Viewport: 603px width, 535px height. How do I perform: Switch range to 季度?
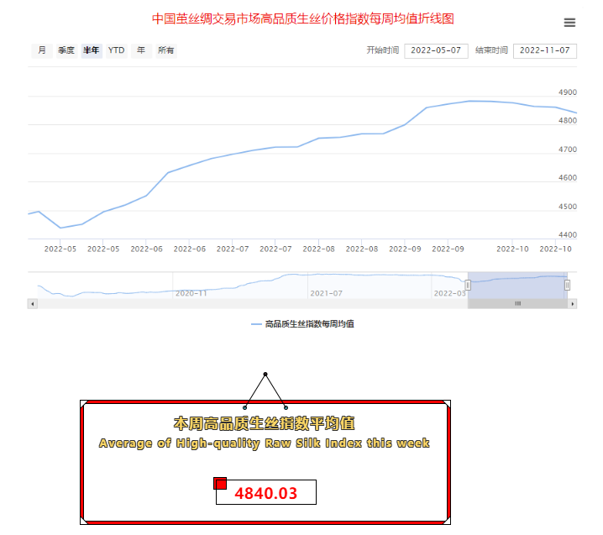66,50
